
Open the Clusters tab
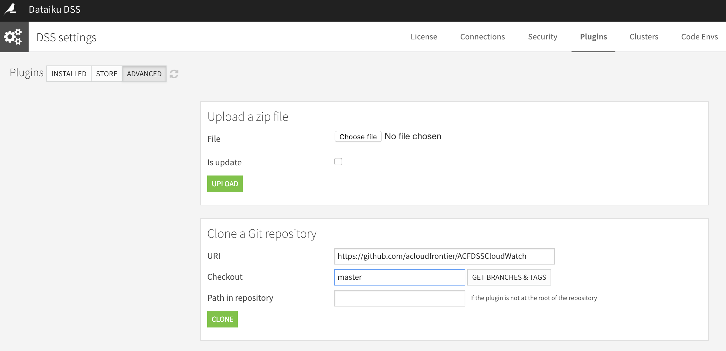pyautogui.click(x=644, y=37)
